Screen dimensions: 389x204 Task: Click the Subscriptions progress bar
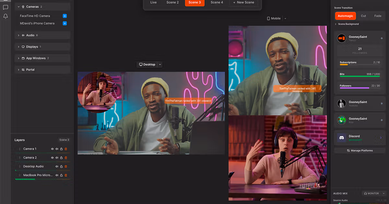point(360,65)
